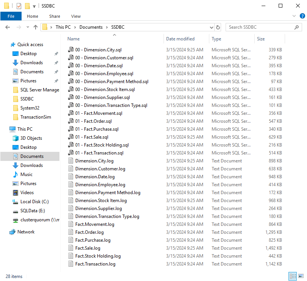Open Desktop under Quick access
Viewport: 307px width, 281px height.
click(28, 54)
